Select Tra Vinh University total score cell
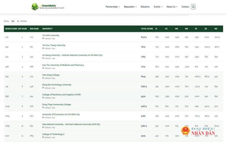Image resolution: width=226 pixels, height=142 pixels. [x=144, y=37]
